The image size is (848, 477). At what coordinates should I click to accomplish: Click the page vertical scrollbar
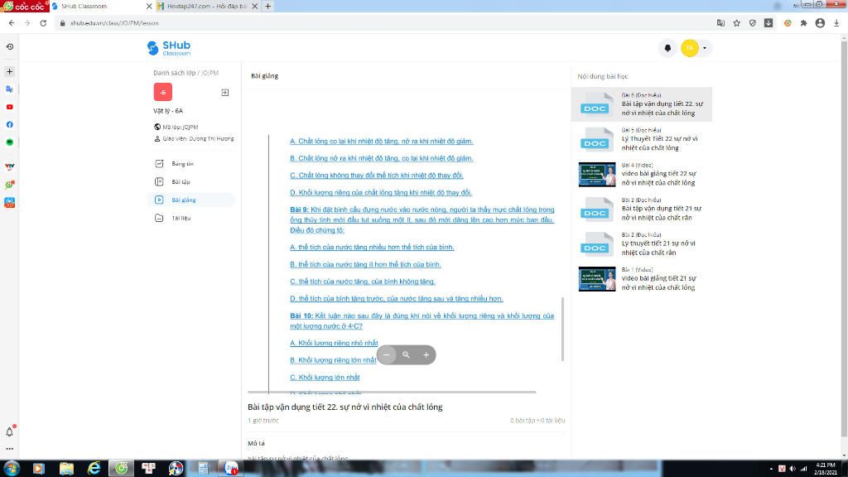(x=844, y=238)
